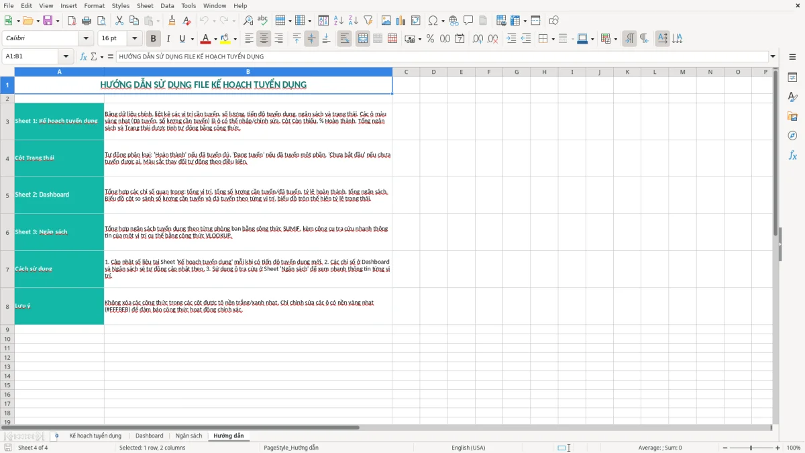Open the Font Name dropdown

point(86,39)
